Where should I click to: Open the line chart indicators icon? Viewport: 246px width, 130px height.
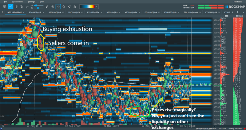coord(69,7)
